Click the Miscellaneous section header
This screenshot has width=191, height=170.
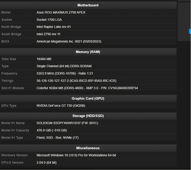pyautogui.click(x=88, y=148)
